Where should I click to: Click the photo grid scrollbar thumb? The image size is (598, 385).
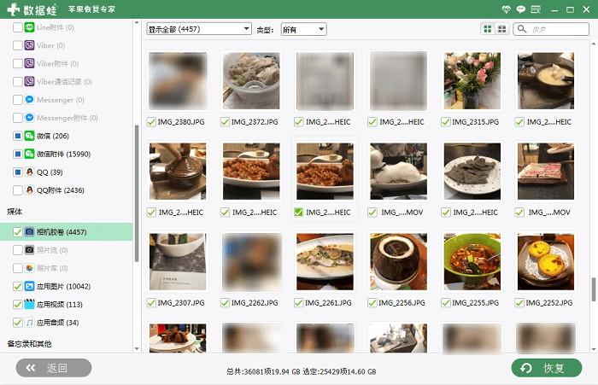coord(594,289)
